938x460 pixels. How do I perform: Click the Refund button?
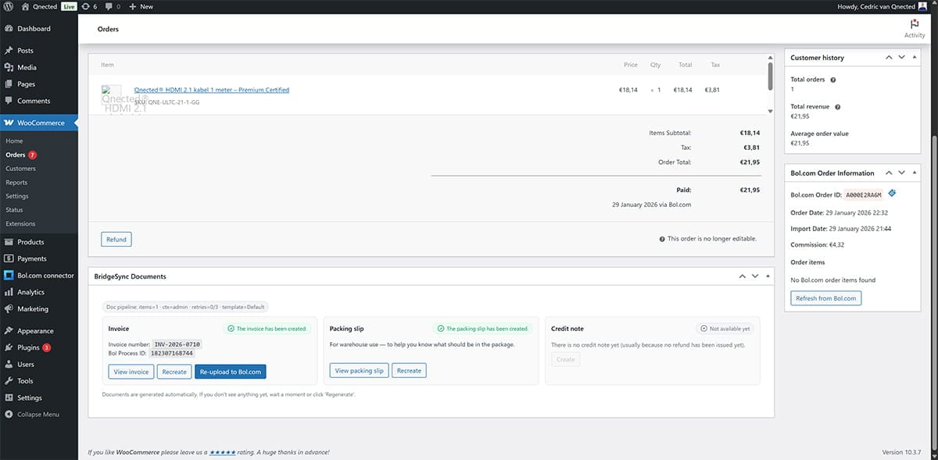tap(116, 239)
